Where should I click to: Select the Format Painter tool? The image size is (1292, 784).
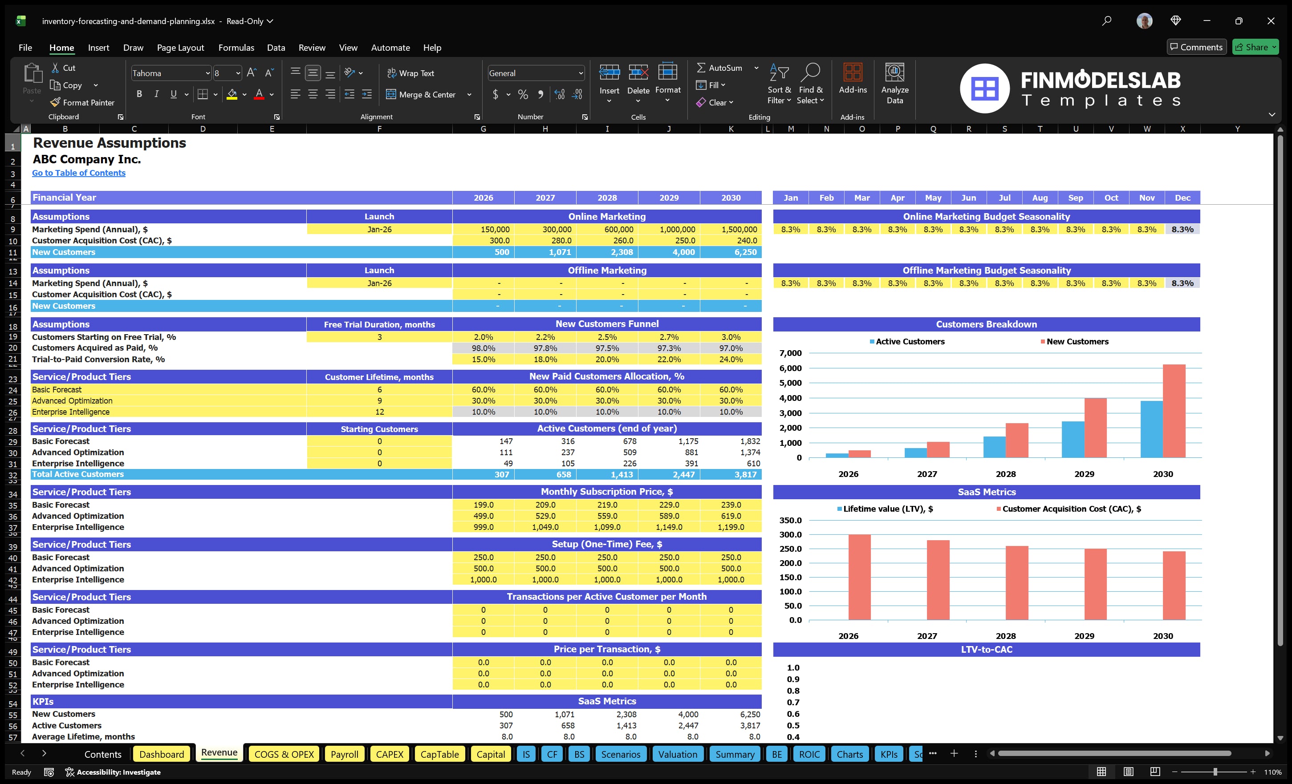point(82,102)
